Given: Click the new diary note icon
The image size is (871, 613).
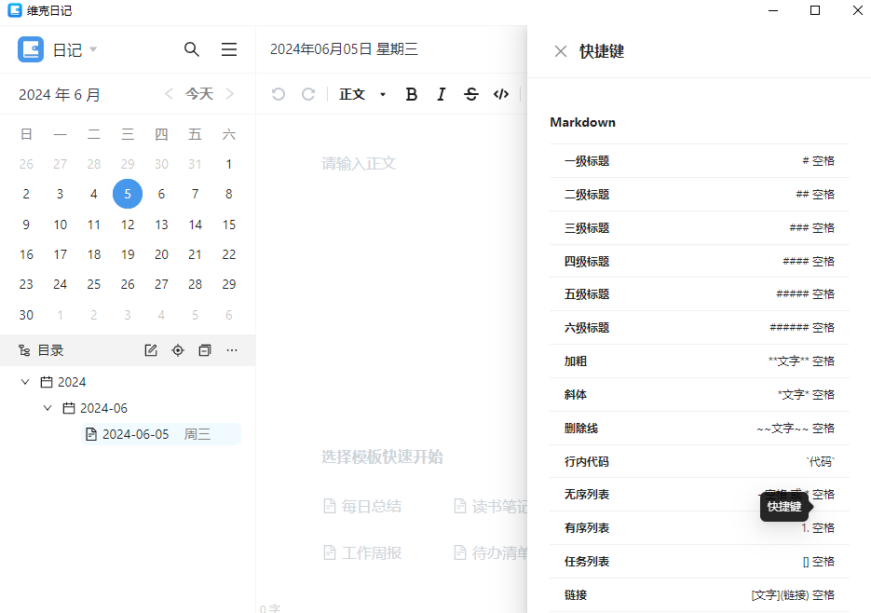Looking at the screenshot, I should pos(150,349).
